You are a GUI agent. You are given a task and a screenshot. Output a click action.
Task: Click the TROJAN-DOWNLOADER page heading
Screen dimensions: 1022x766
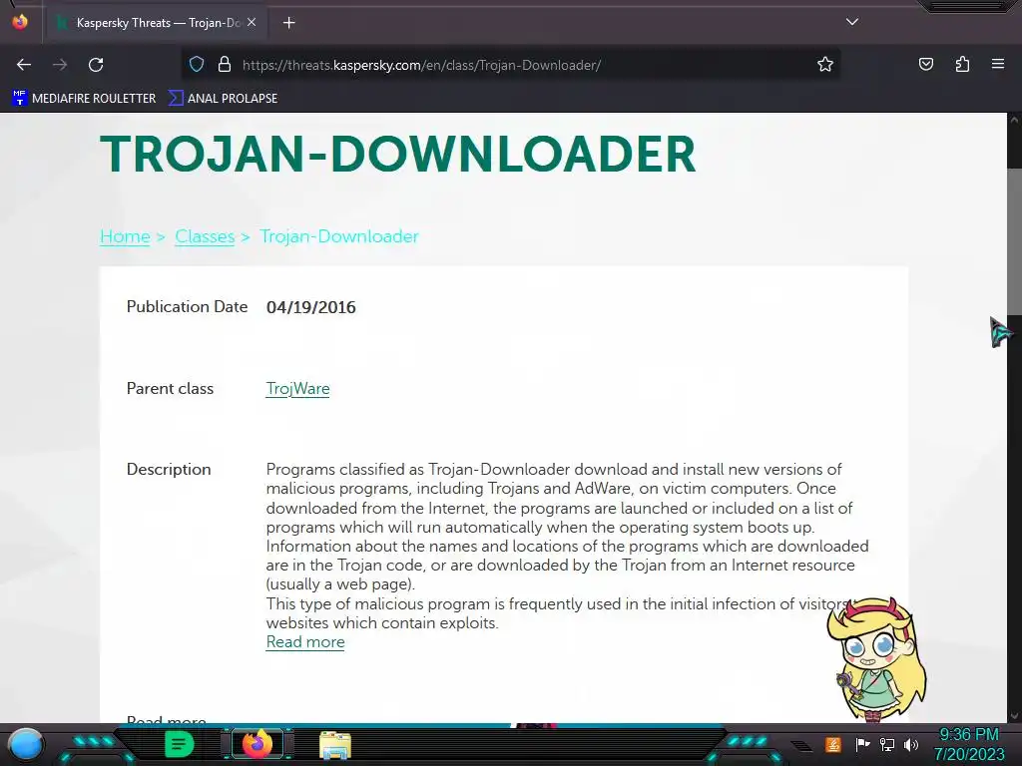pos(397,155)
